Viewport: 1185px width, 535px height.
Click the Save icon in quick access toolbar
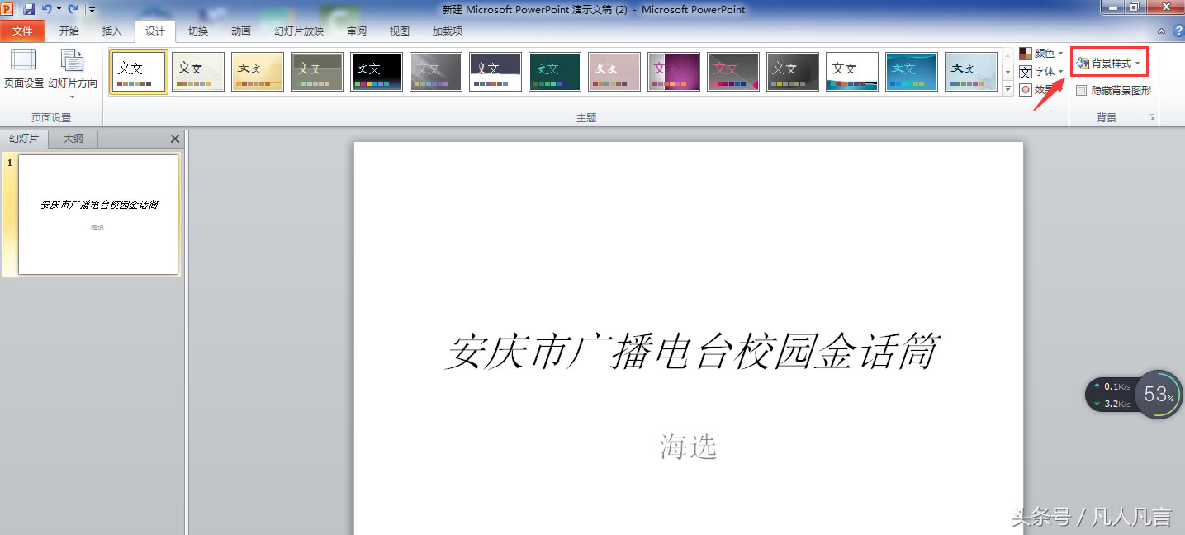[29, 9]
